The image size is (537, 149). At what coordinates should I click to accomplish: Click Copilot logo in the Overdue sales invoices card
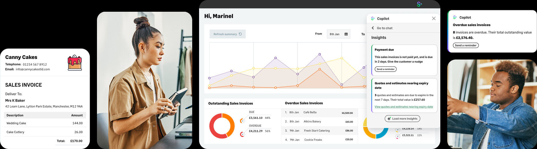pos(455,17)
